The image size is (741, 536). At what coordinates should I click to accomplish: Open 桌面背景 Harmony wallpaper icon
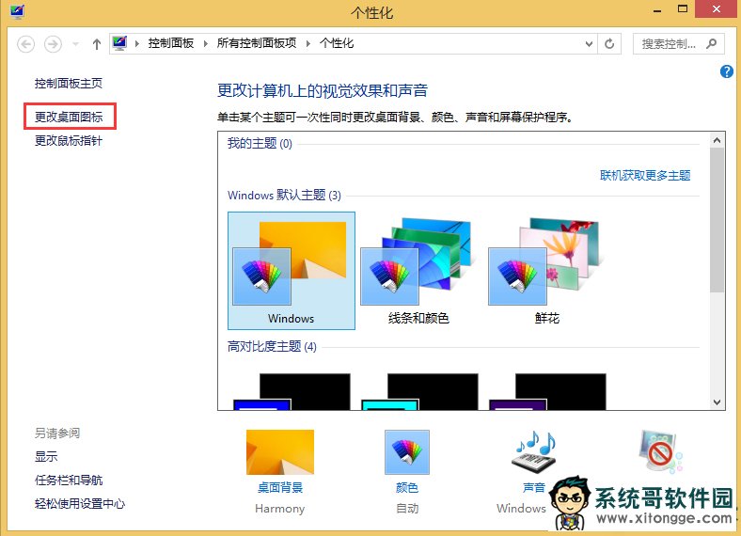tap(280, 452)
